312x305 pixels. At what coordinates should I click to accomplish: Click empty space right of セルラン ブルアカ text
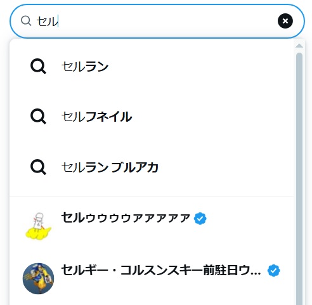226,167
